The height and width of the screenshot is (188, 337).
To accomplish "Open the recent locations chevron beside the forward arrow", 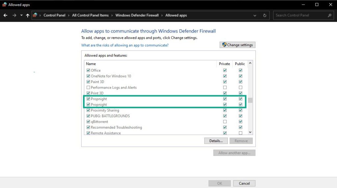I will 21,15.
